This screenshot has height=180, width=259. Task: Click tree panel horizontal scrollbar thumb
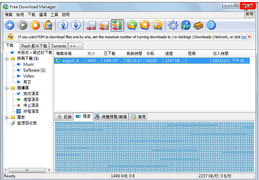(27, 170)
